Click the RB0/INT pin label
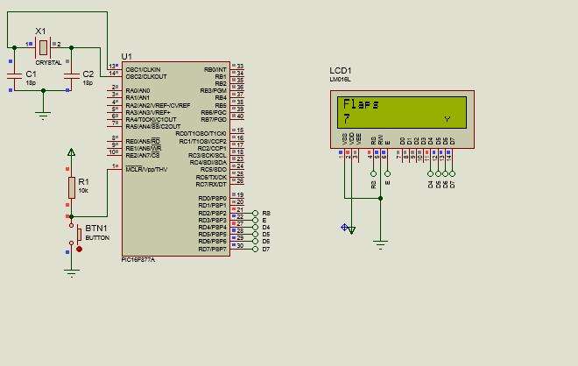This screenshot has width=578, height=366. [x=215, y=69]
